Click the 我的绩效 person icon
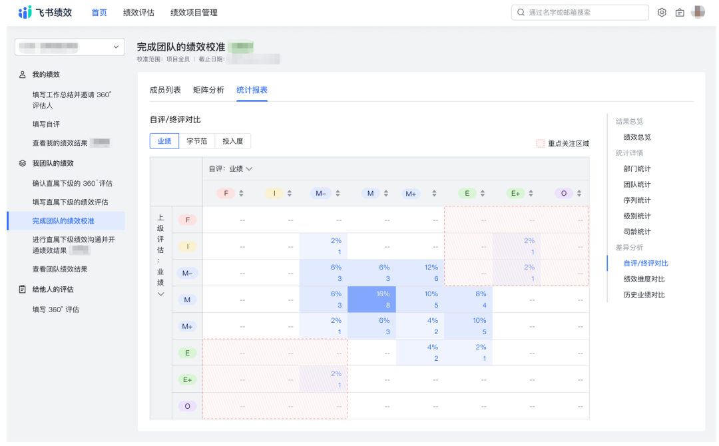 [x=21, y=75]
